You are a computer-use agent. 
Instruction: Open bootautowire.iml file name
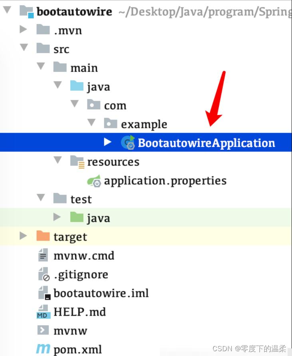(101, 293)
